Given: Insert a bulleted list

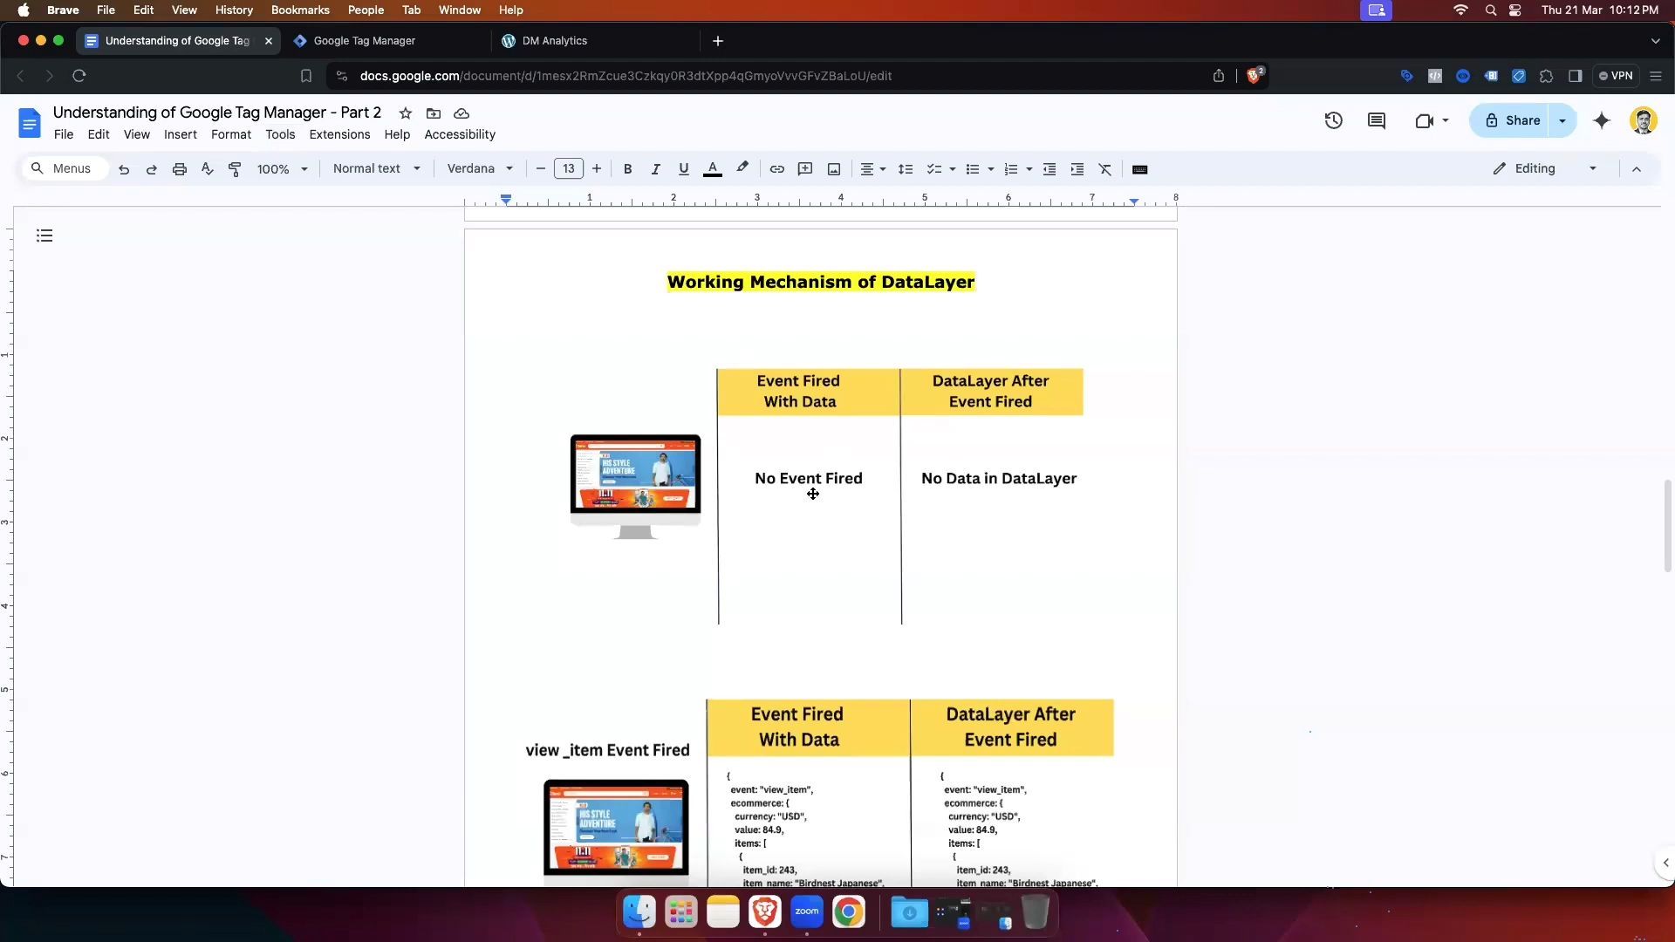Looking at the screenshot, I should coord(973,169).
